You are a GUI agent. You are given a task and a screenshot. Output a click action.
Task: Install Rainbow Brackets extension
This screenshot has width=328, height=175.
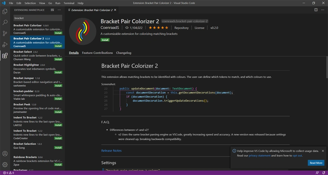coord(58,164)
